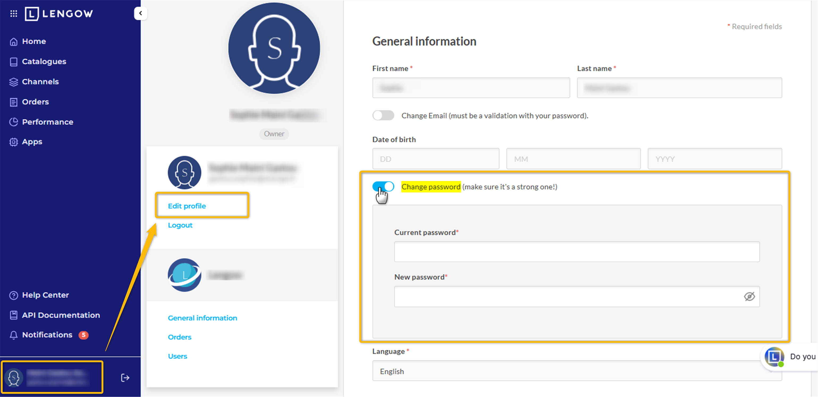Open the Performance chart icon
Screen dimensions: 818x397
(13, 122)
